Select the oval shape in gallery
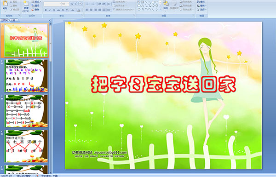Image resolution: width=276 pixels, height=177 pixels. pos(157,2)
